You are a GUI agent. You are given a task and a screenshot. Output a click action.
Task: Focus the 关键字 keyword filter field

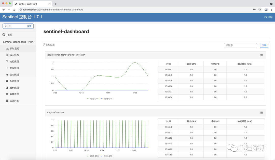pyautogui.click(x=240, y=45)
